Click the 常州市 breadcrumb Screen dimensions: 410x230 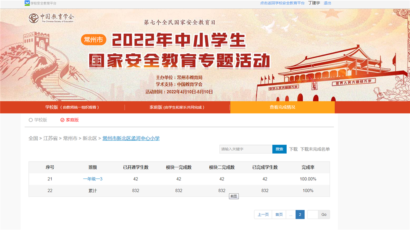pyautogui.click(x=70, y=138)
